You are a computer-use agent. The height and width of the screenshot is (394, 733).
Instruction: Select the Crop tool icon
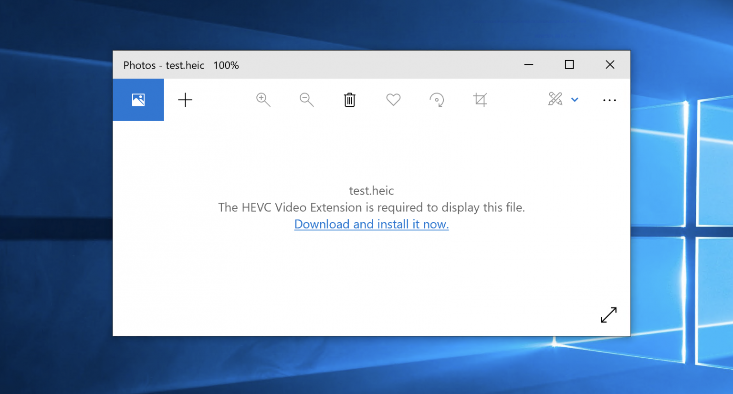coord(480,100)
